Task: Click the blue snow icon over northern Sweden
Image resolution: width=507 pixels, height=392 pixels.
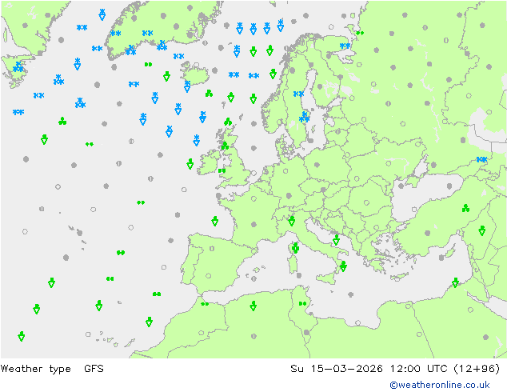Action: (x=298, y=94)
